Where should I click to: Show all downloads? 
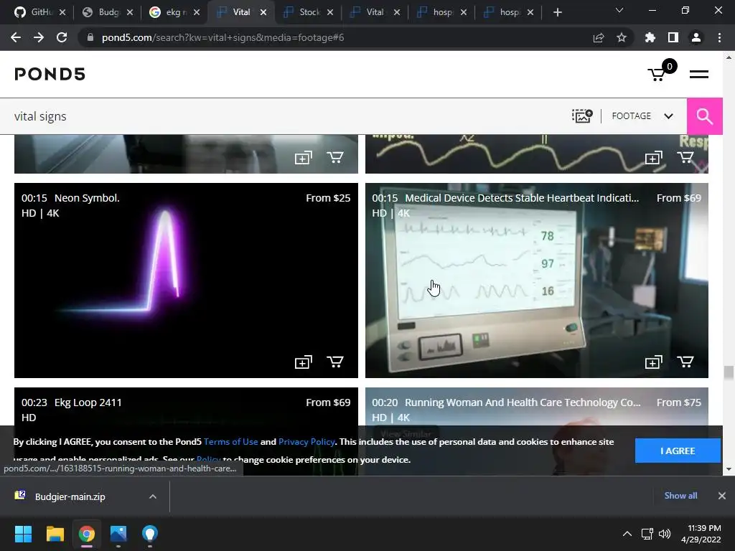point(680,496)
